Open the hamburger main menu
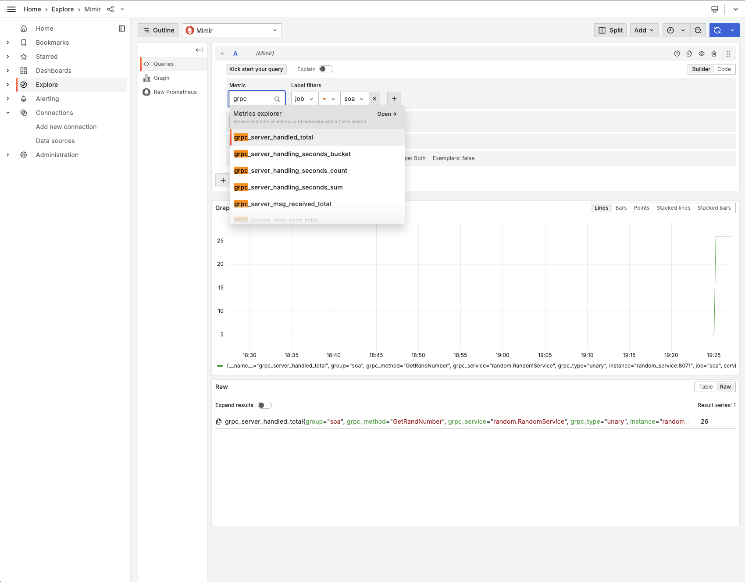The image size is (745, 582). tap(11, 9)
